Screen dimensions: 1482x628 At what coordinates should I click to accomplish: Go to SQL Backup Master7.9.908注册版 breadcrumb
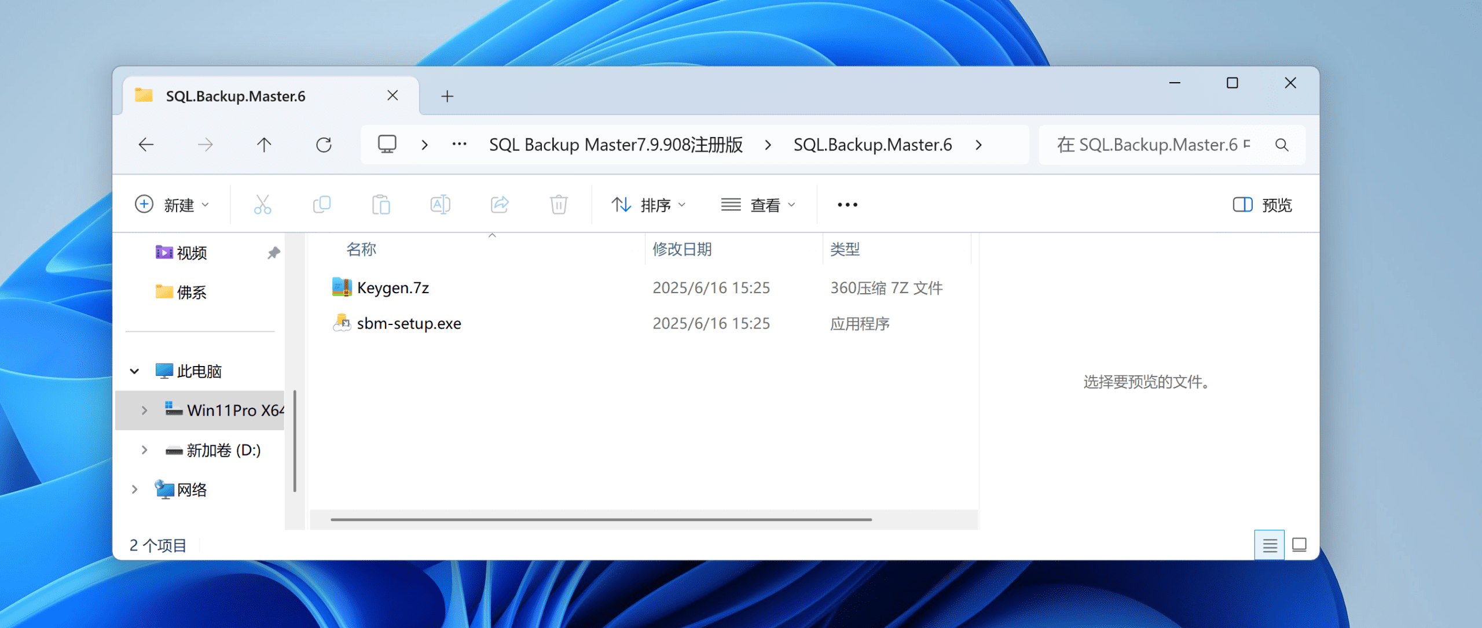(x=615, y=145)
